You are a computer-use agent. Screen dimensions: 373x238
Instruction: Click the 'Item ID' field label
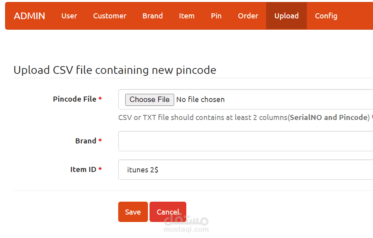(83, 170)
